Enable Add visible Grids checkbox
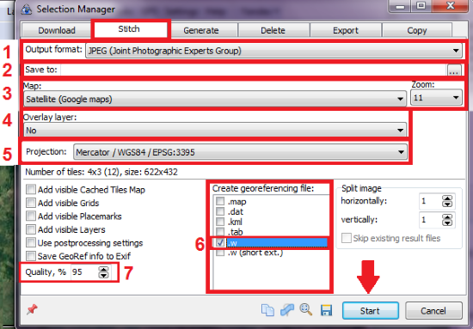Image resolution: width=473 pixels, height=329 pixels. [31, 203]
